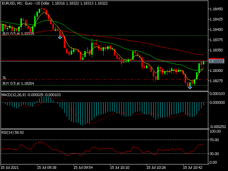Click the 15 Jul 10:42 time label
This screenshot has width=228, height=171.
(x=193, y=167)
